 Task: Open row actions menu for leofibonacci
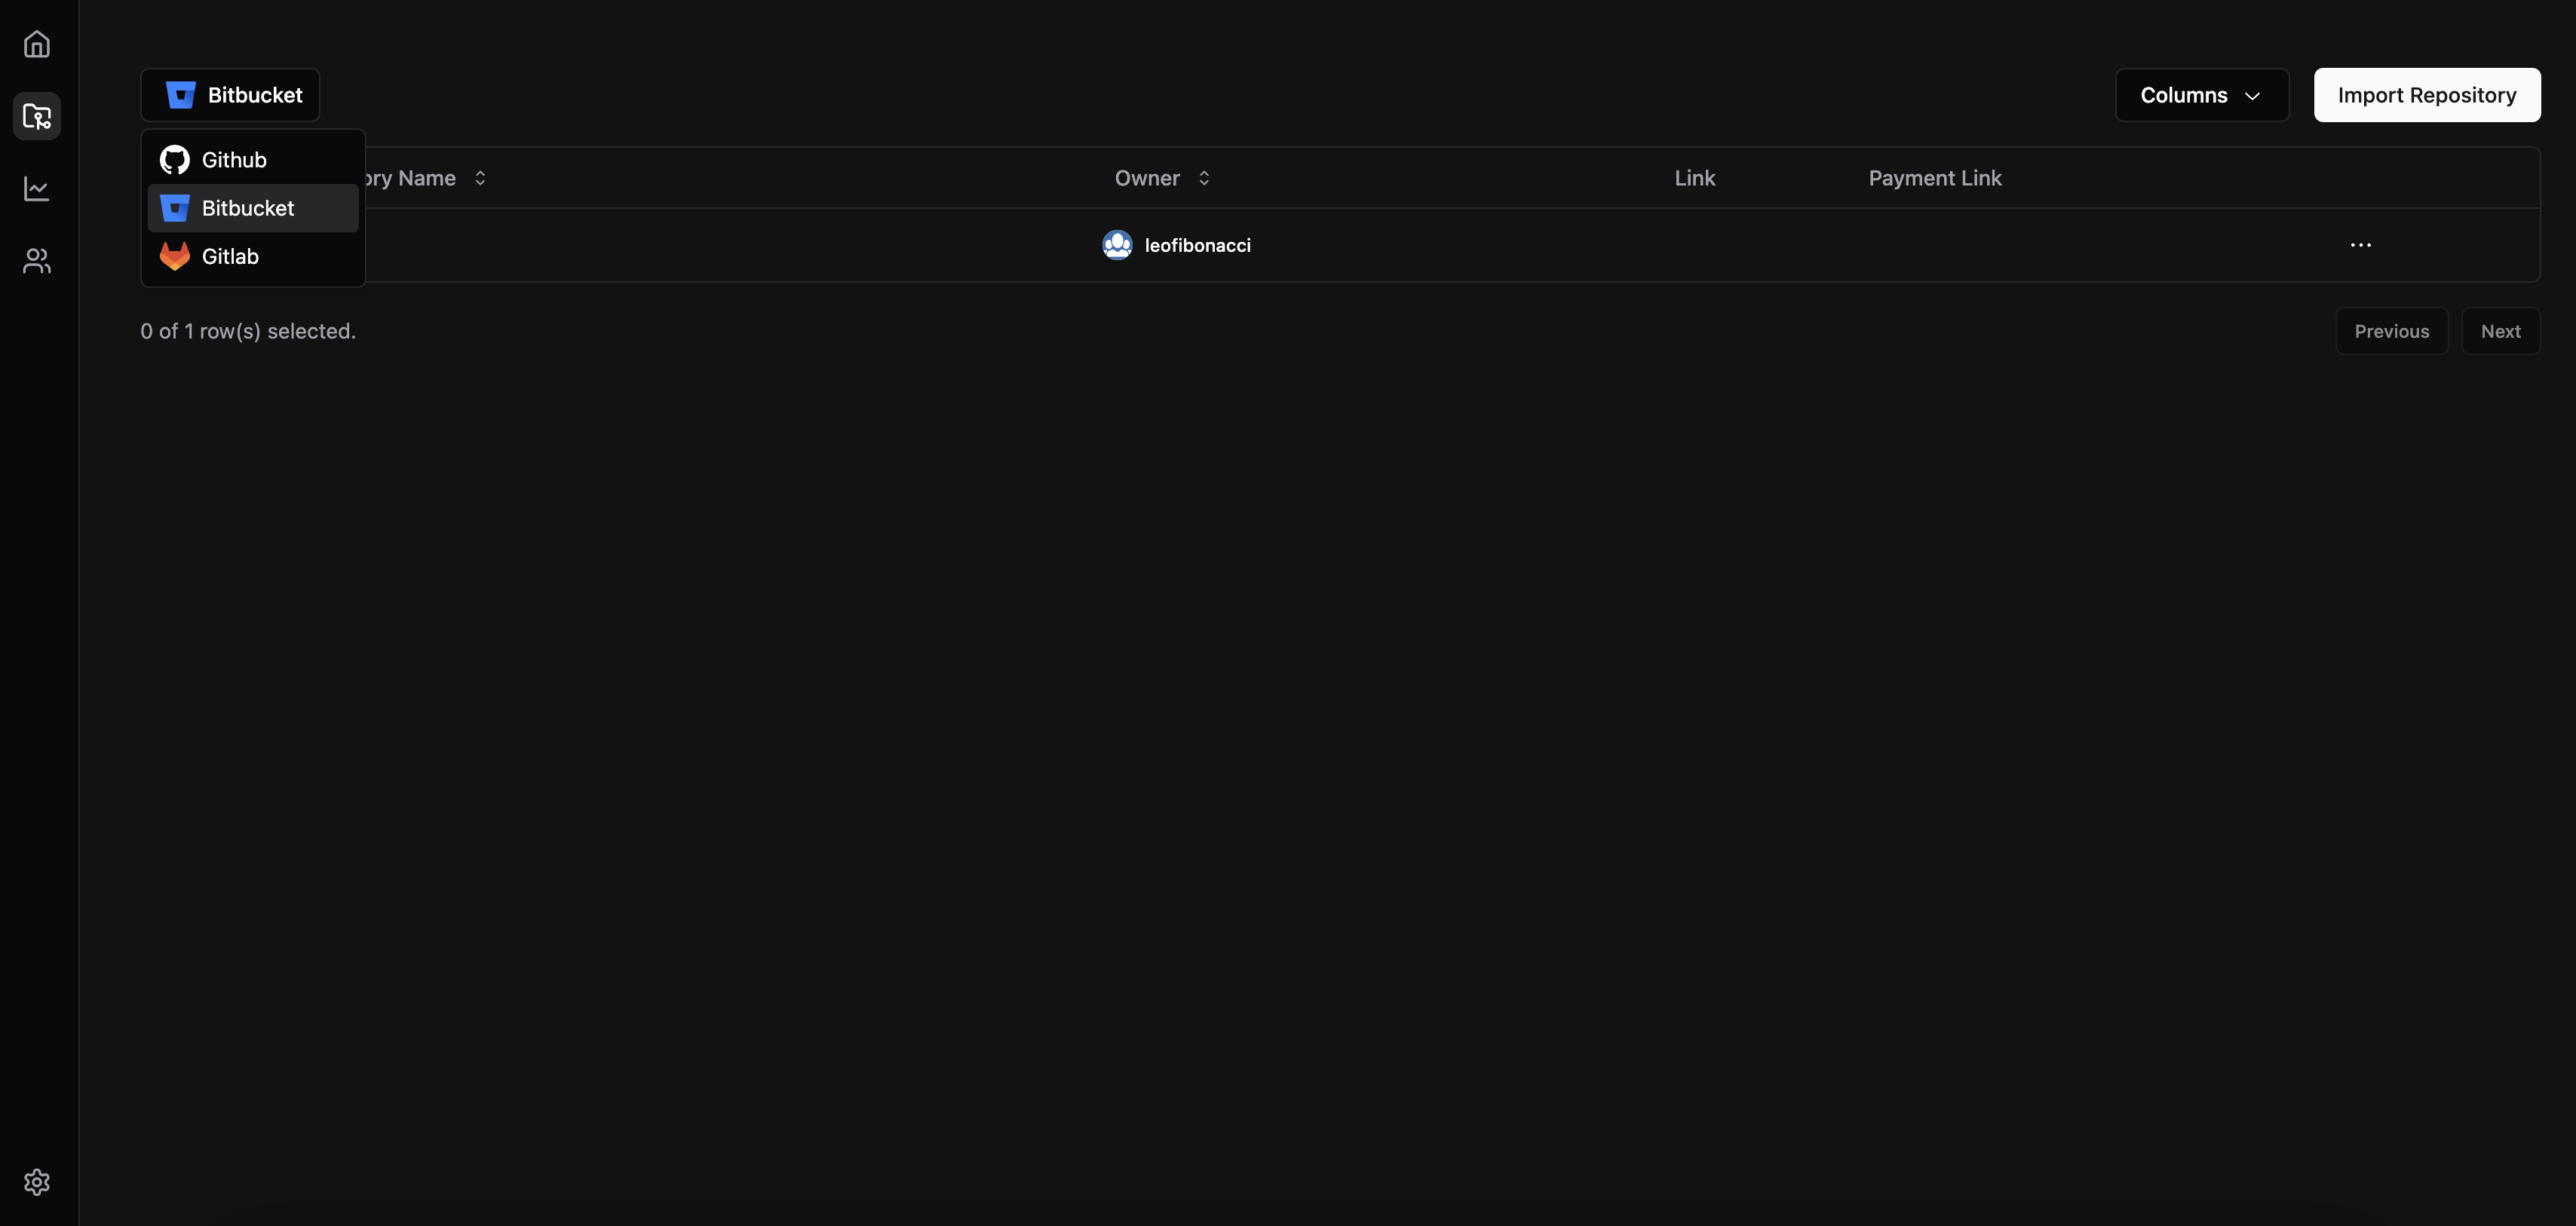[x=2360, y=245]
